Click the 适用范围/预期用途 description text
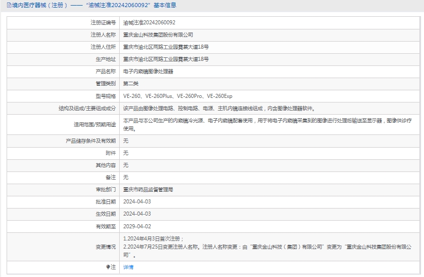Screen dimensions: 424x277 click(267, 121)
